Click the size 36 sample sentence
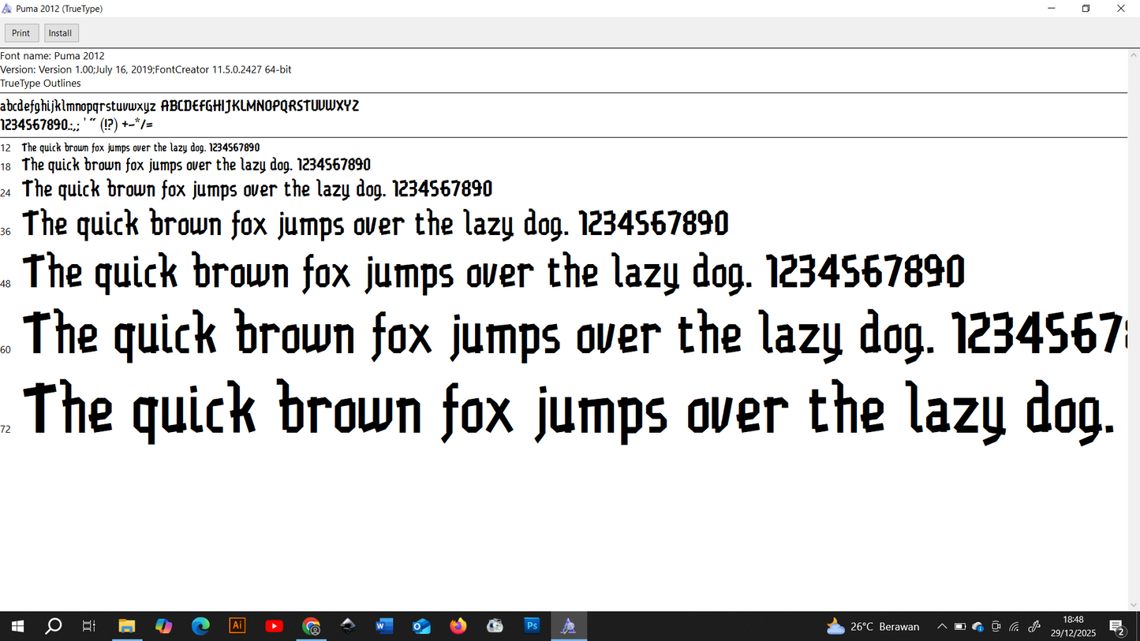Viewport: 1140px width, 641px height. pyautogui.click(x=376, y=225)
